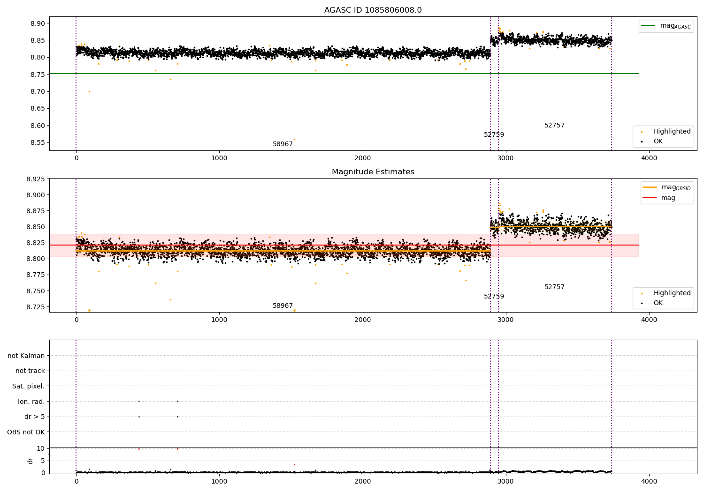704x492 pixels.
Task: Click y-axis tick '8.75' in top plot
Action: (37, 75)
